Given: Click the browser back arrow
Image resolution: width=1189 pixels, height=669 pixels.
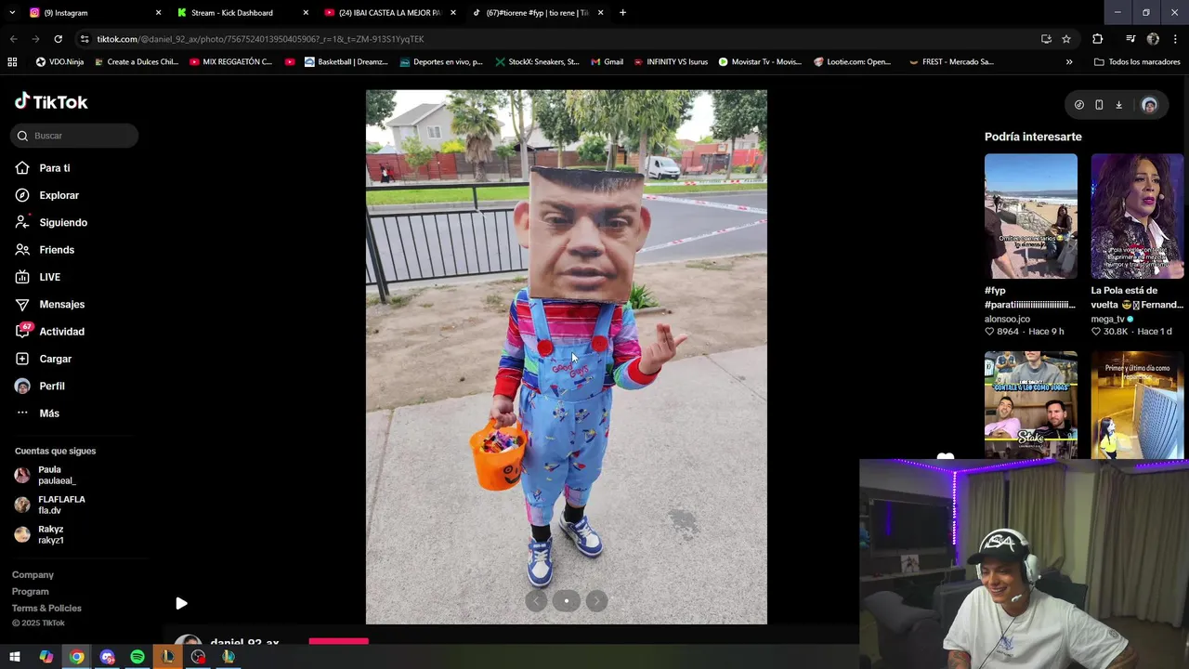Looking at the screenshot, I should pyautogui.click(x=13, y=39).
